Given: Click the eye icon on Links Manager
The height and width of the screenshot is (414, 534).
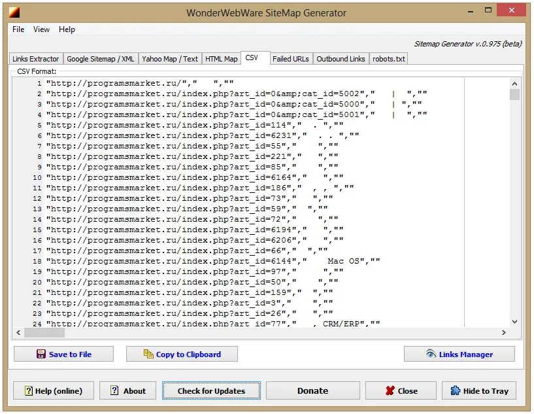Looking at the screenshot, I should coord(431,354).
